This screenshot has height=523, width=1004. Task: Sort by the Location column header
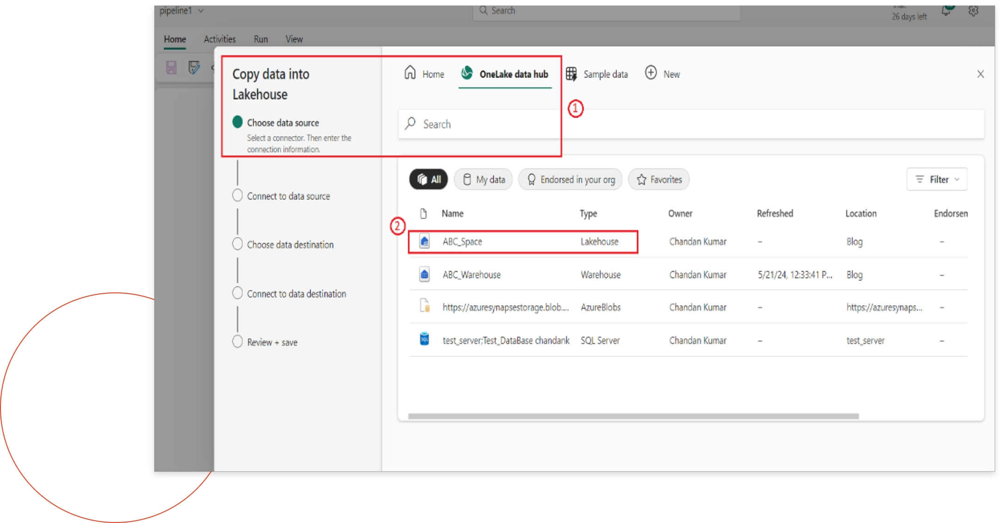(861, 214)
